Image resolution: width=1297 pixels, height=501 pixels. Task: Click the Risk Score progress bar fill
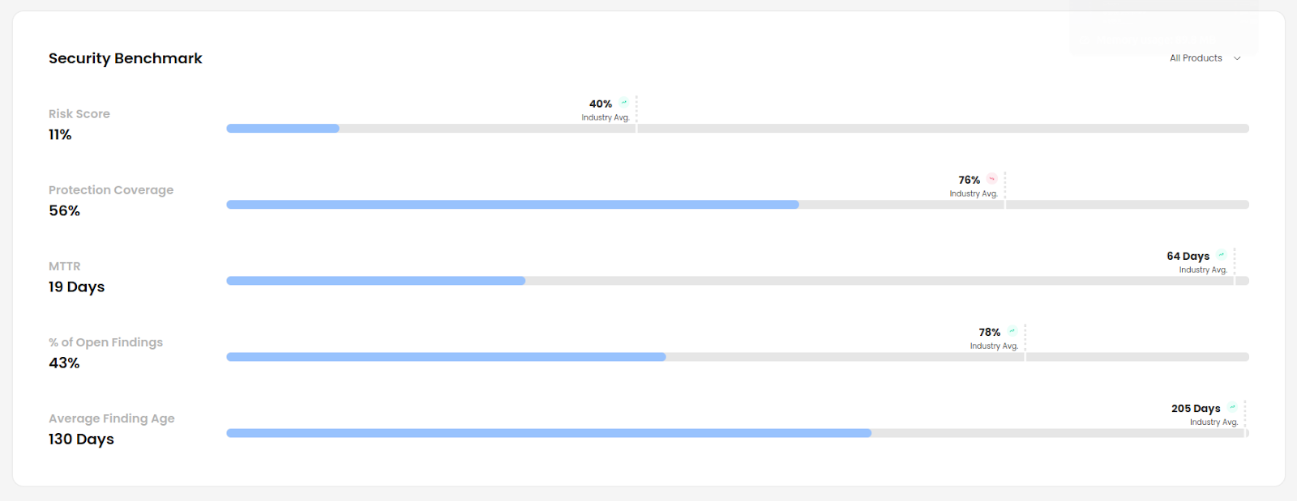(x=283, y=128)
